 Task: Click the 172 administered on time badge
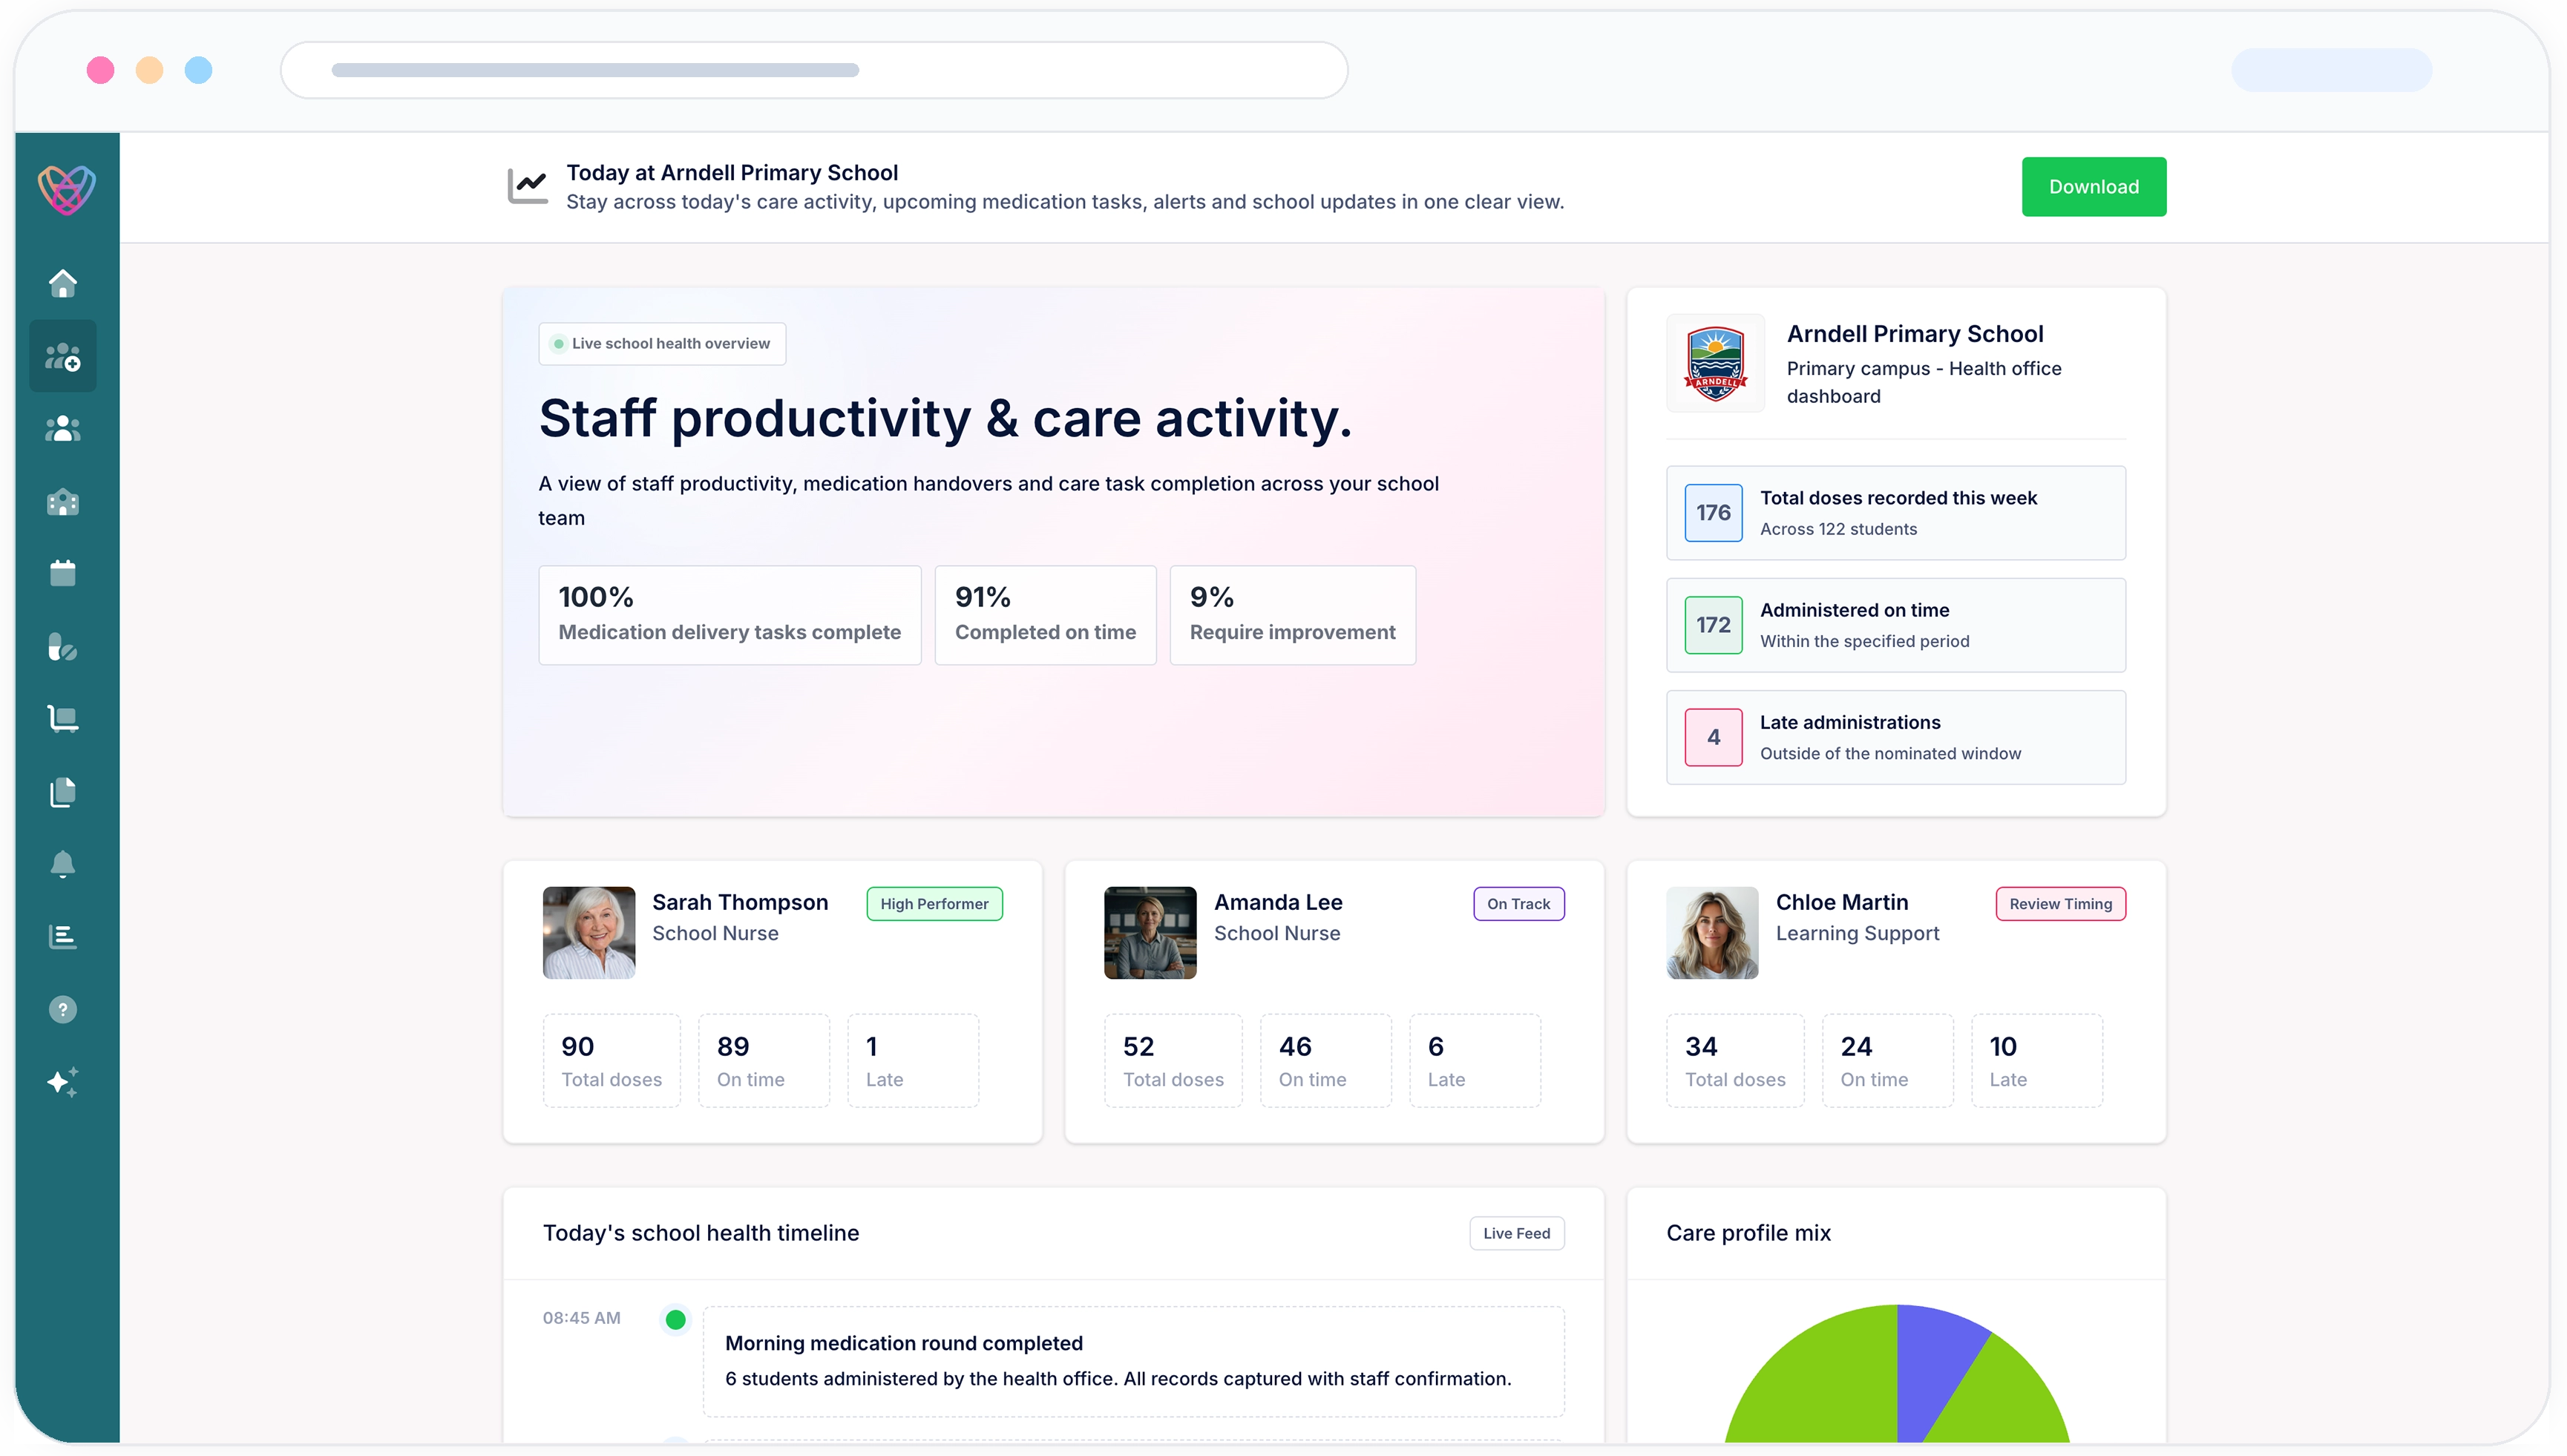[1713, 625]
